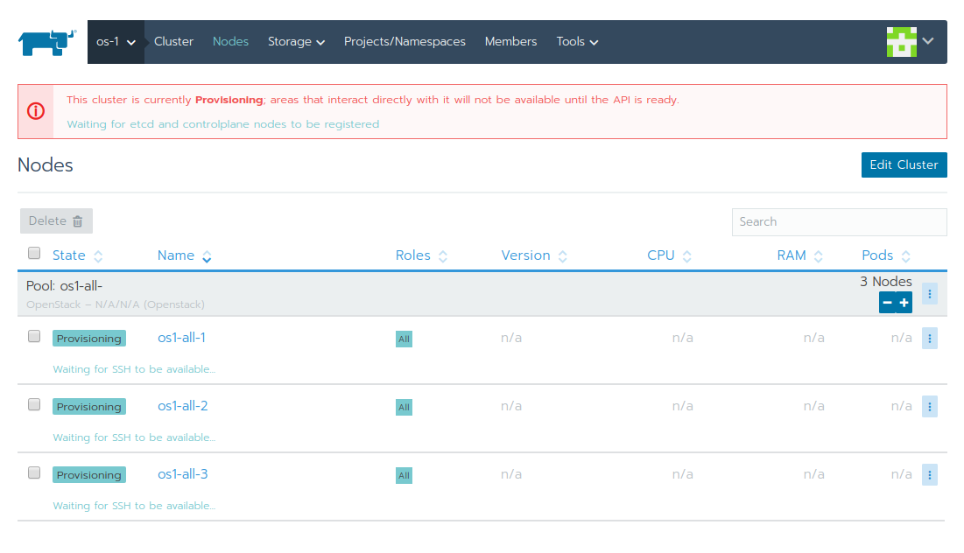Click the Delete trash icon button
The width and height of the screenshot is (964, 553).
point(56,220)
